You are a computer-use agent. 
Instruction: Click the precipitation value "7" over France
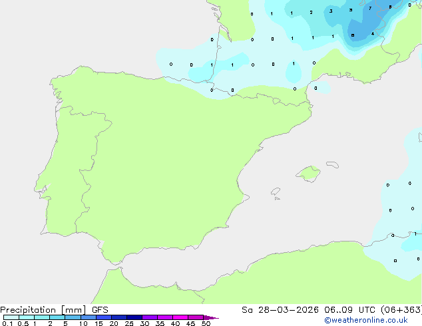(x=370, y=9)
